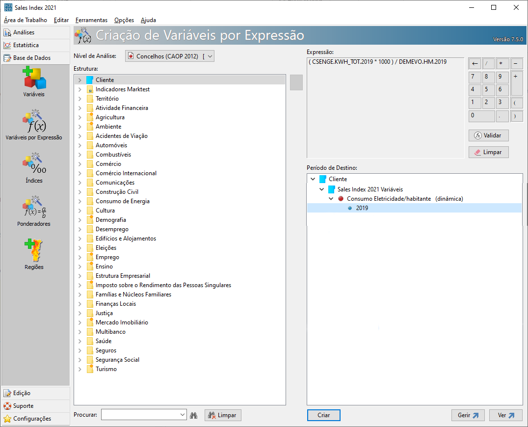Click inside the Expressão text area
The height and width of the screenshot is (427, 528).
pos(385,108)
